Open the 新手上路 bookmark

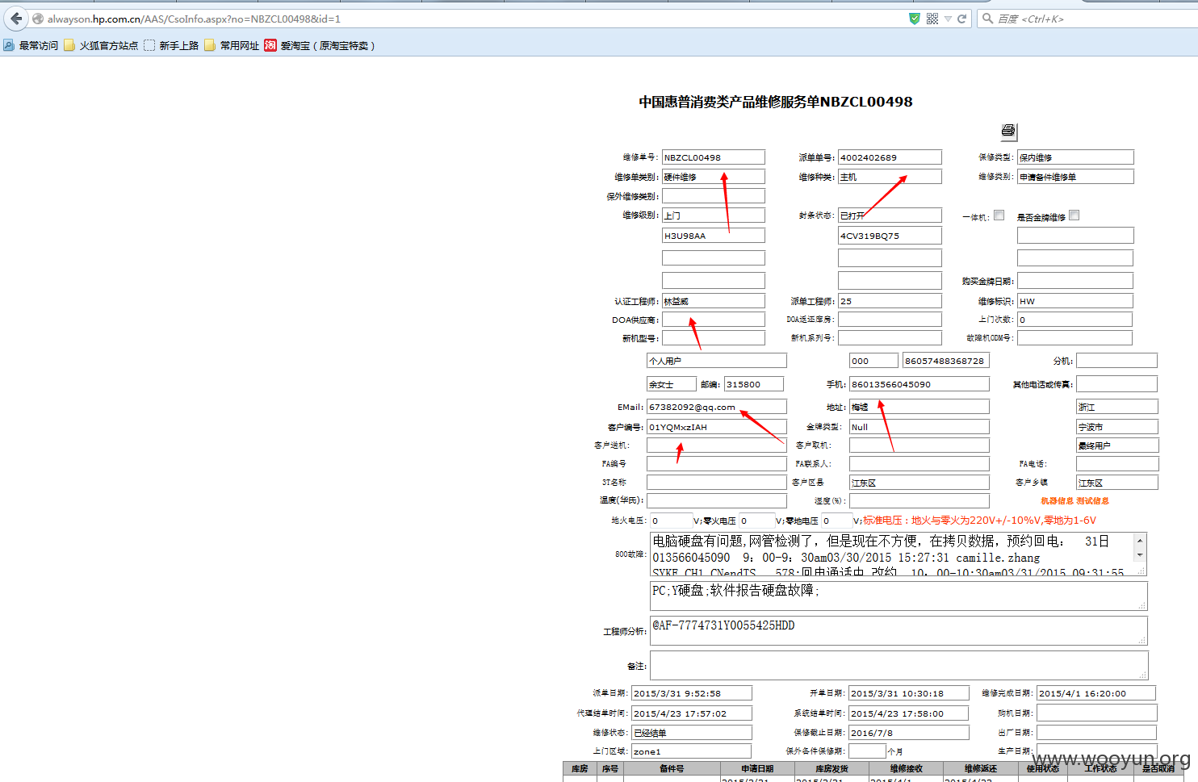(x=171, y=46)
